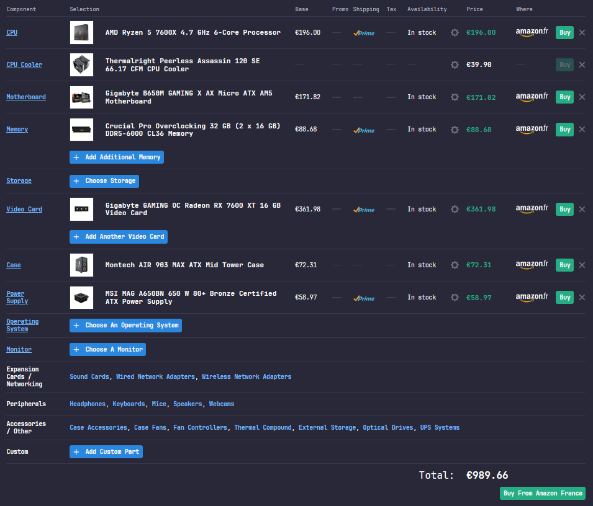The width and height of the screenshot is (593, 506).
Task: Open the Monitor component link
Action: click(x=19, y=350)
